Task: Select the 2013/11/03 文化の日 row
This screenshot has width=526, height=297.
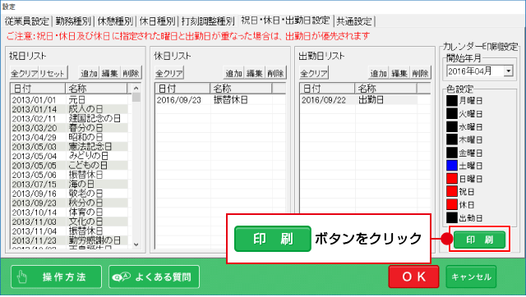Action: tap(69, 222)
